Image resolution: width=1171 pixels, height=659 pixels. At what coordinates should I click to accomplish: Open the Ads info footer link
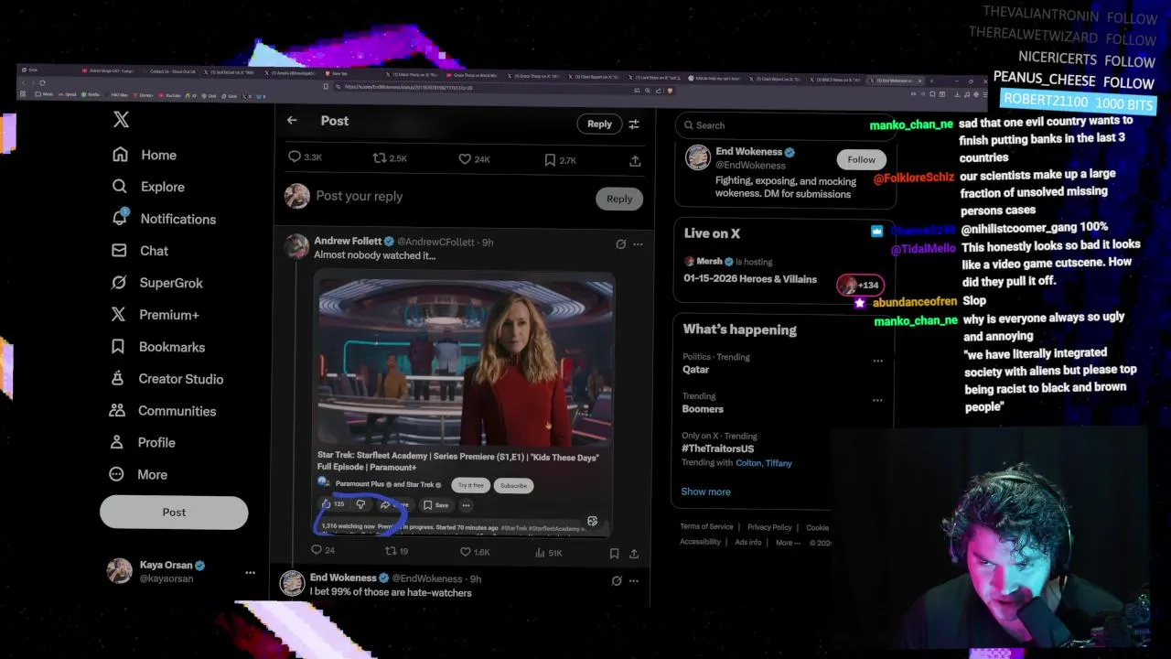coord(747,542)
